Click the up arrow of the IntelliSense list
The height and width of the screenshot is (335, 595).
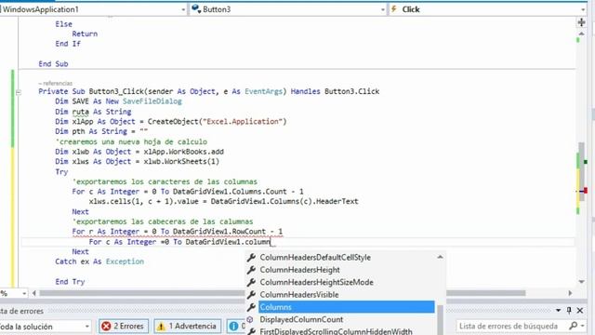click(440, 257)
